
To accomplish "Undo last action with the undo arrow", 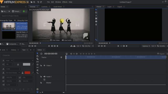I will [x=38, y=2].
